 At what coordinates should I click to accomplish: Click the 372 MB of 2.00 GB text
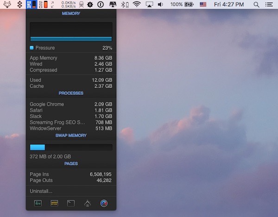[51, 156]
